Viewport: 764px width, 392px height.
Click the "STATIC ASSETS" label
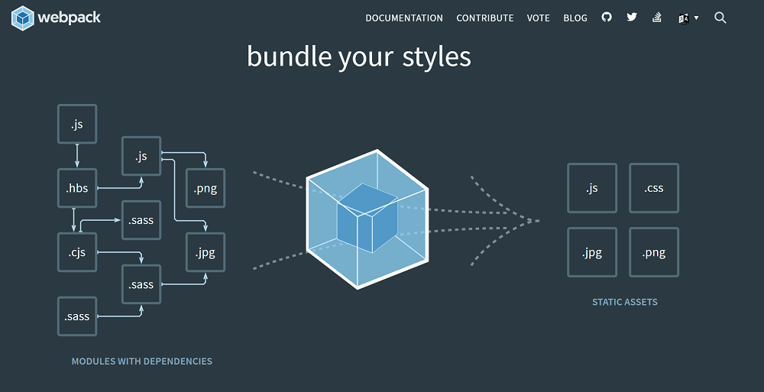(625, 302)
